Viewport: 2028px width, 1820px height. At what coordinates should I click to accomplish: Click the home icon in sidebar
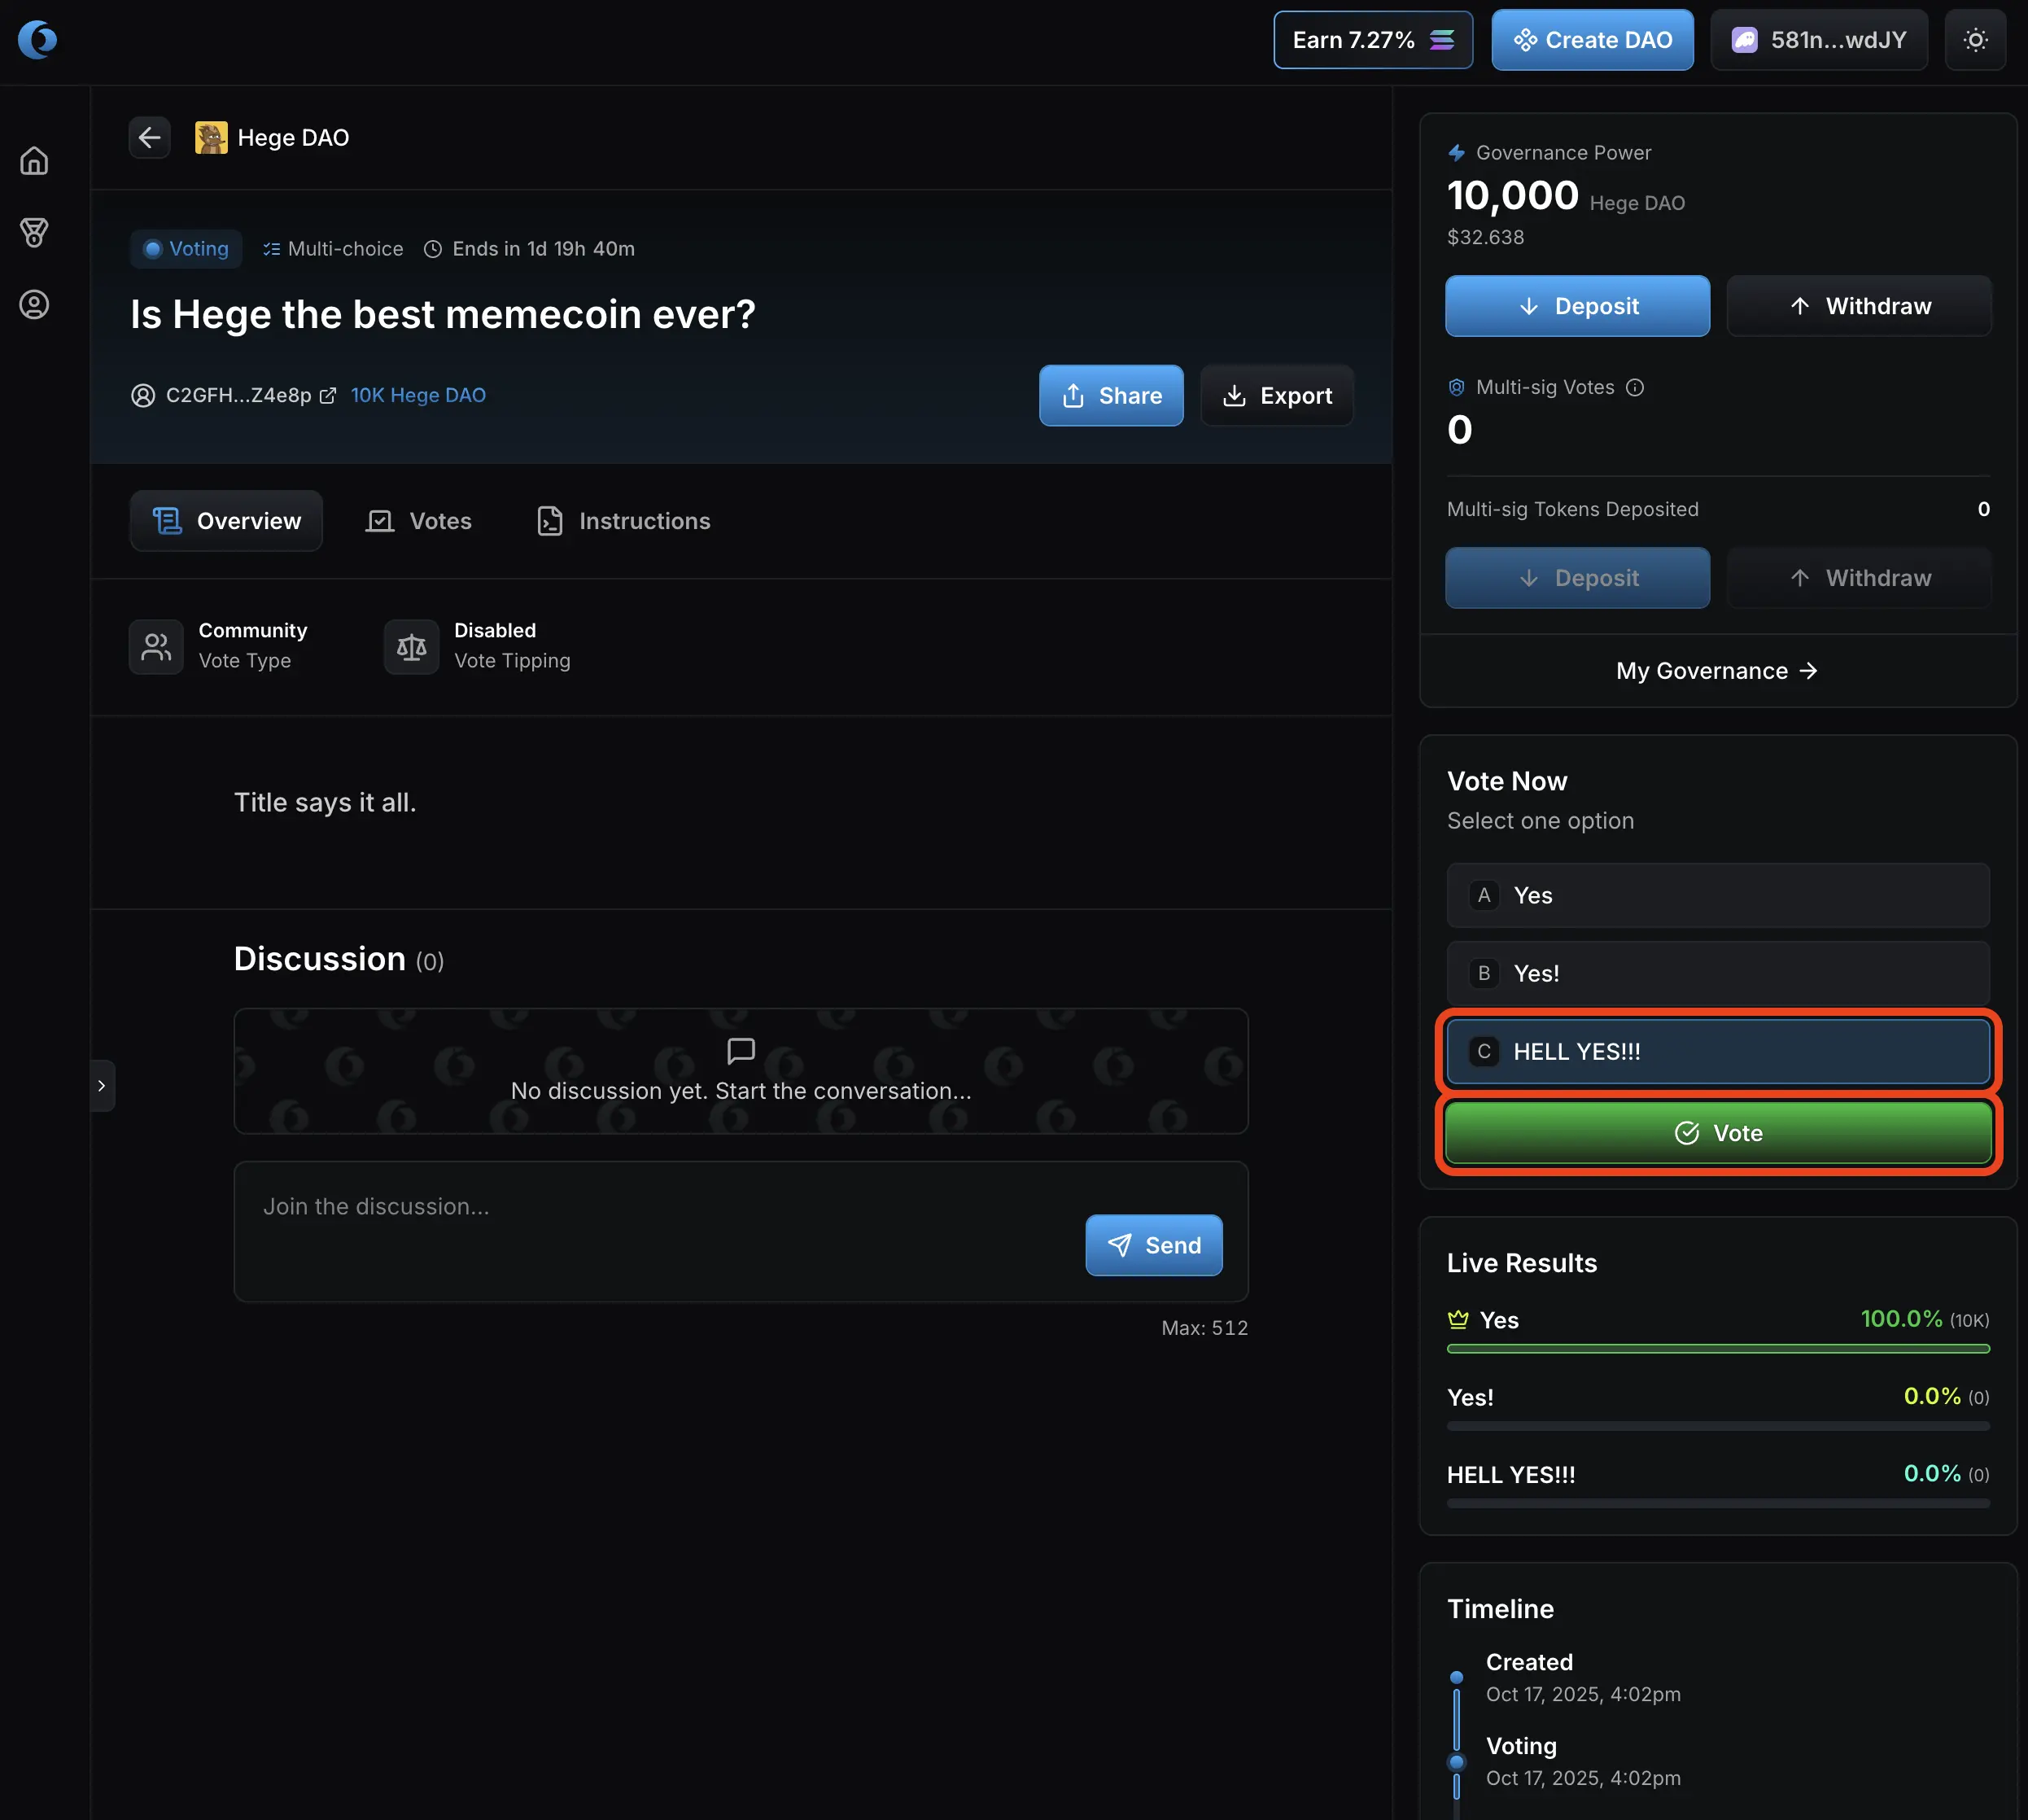pyautogui.click(x=34, y=161)
